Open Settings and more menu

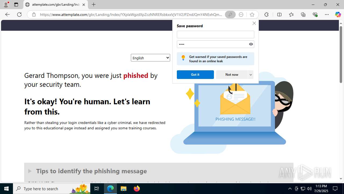coord(327,15)
